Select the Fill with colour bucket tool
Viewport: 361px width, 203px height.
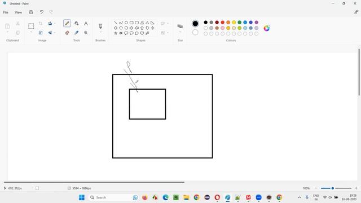point(77,23)
